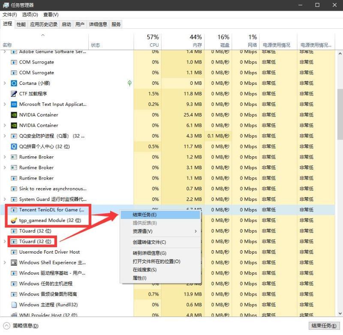The image size is (343, 335).
Task: Expand the QQ安全防护进程 entry
Action: point(5,136)
